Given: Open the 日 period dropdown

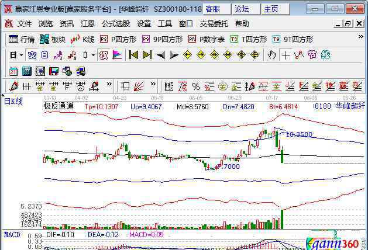Looking at the screenshot, I should [16, 55].
